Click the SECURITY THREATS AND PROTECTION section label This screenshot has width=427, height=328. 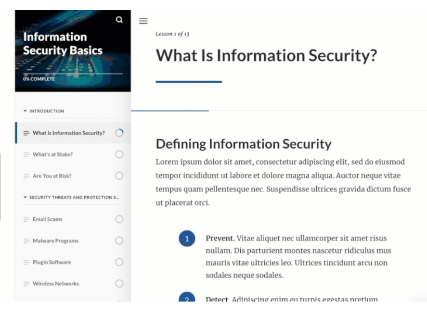tap(74, 197)
